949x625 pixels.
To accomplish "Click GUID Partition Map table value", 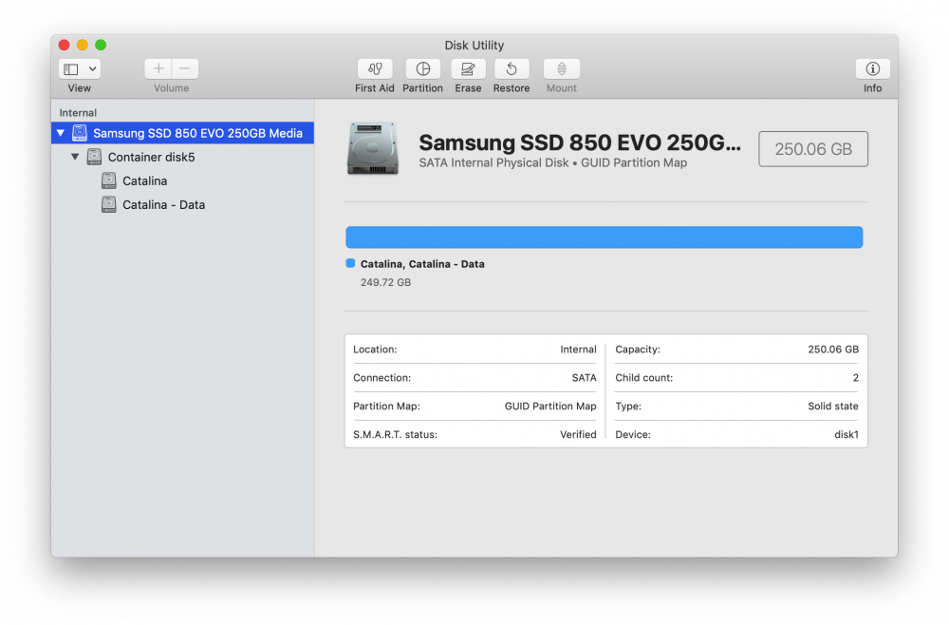I will pyautogui.click(x=550, y=407).
